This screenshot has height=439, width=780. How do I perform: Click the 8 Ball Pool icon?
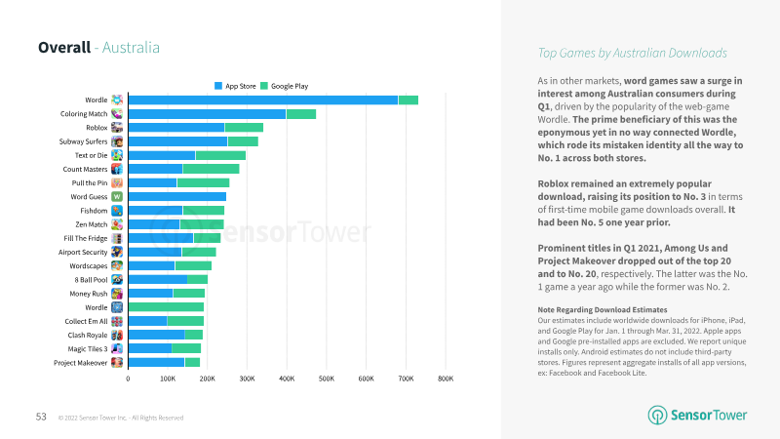pyautogui.click(x=117, y=280)
